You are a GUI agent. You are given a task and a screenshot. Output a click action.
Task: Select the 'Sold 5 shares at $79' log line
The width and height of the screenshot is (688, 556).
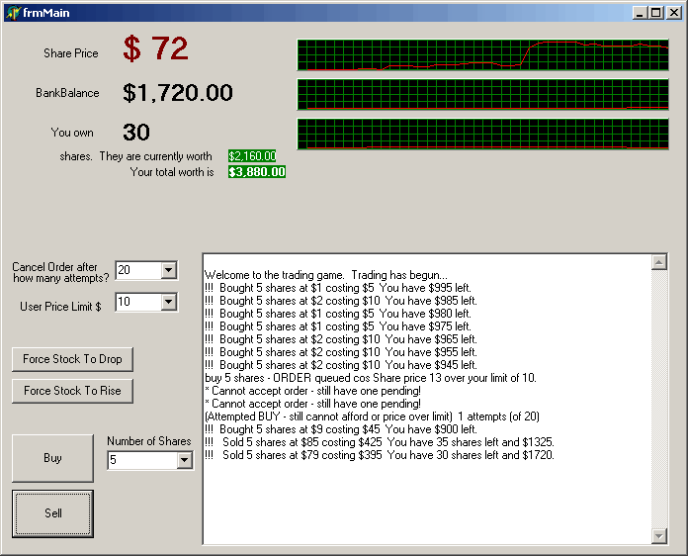point(379,455)
